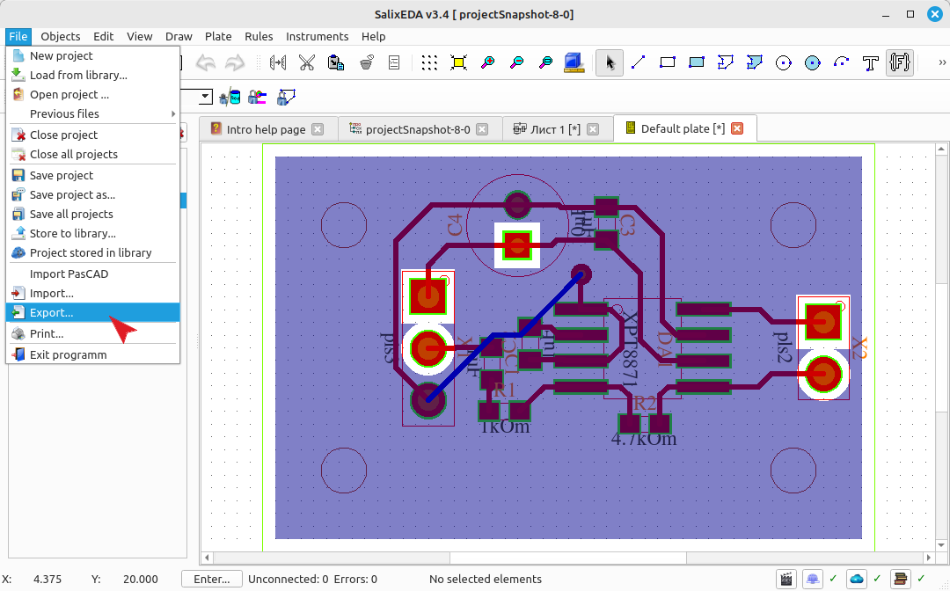Choose Close all projects menu entry
Image resolution: width=950 pixels, height=591 pixels.
pos(92,155)
